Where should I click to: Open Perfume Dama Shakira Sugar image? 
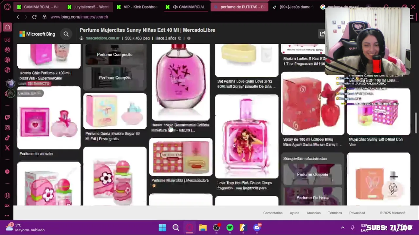tap(115, 111)
